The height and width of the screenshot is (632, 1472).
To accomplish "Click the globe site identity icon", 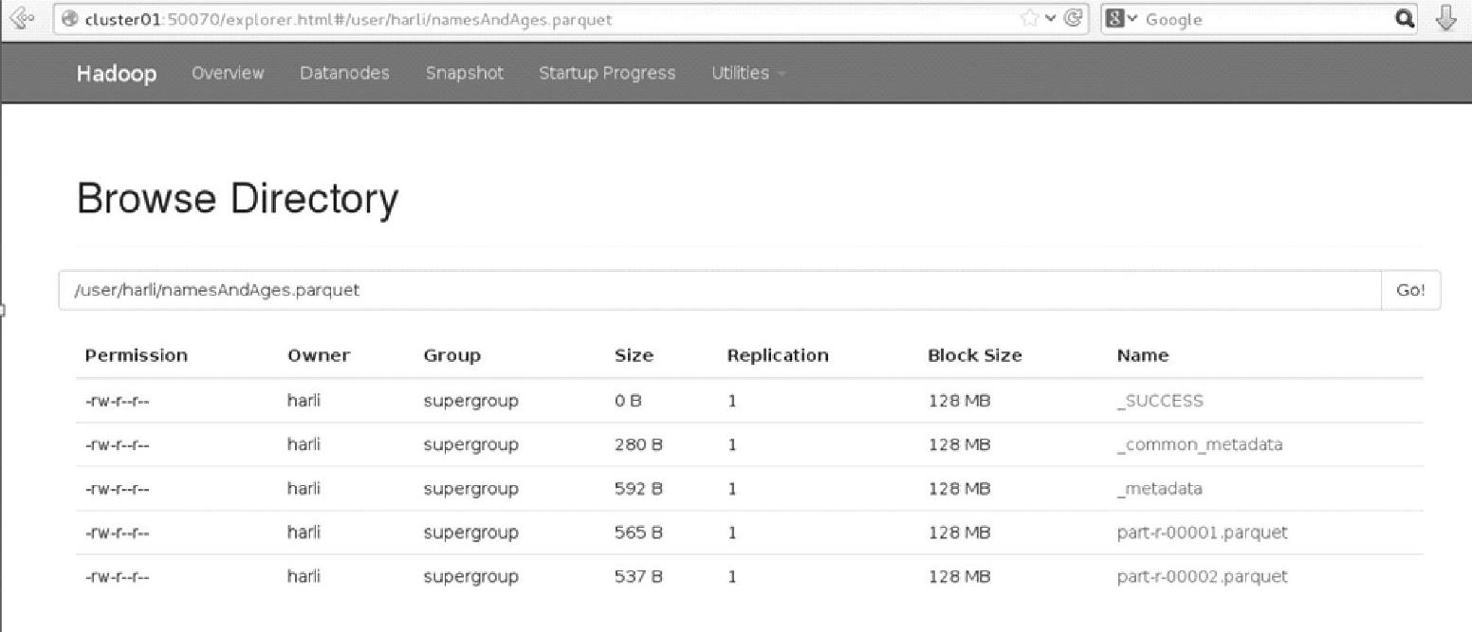I will pos(69,19).
